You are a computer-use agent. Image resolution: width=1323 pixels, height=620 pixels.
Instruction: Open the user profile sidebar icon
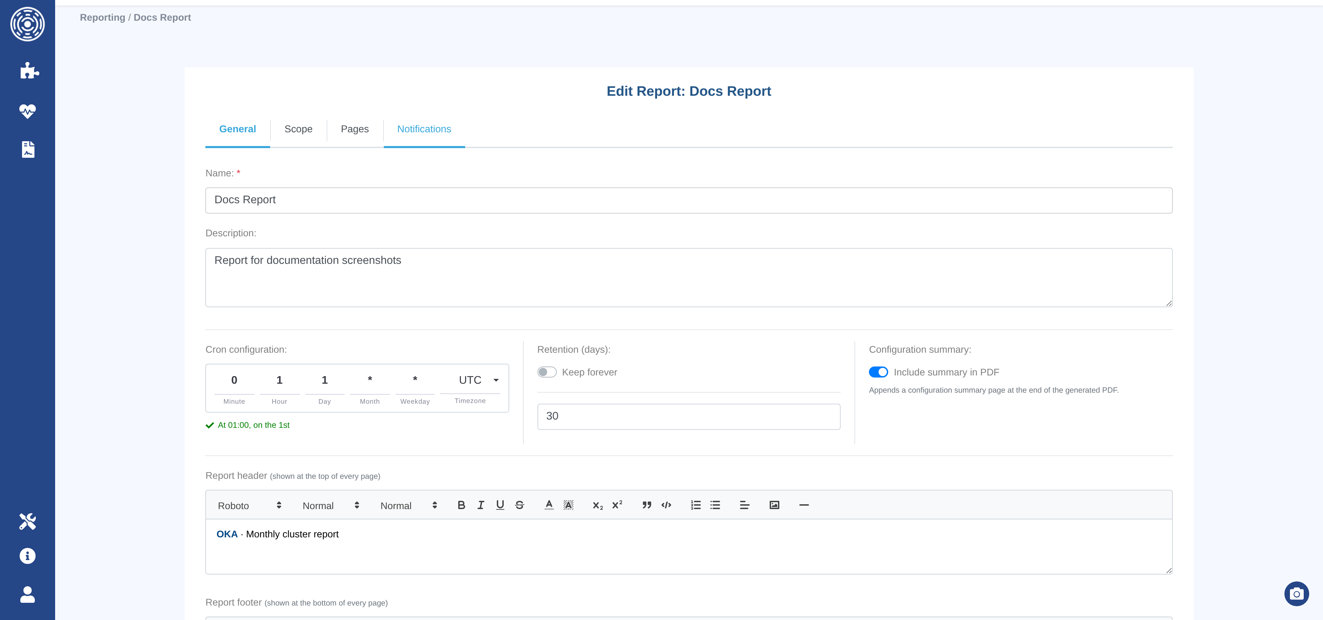click(x=27, y=594)
